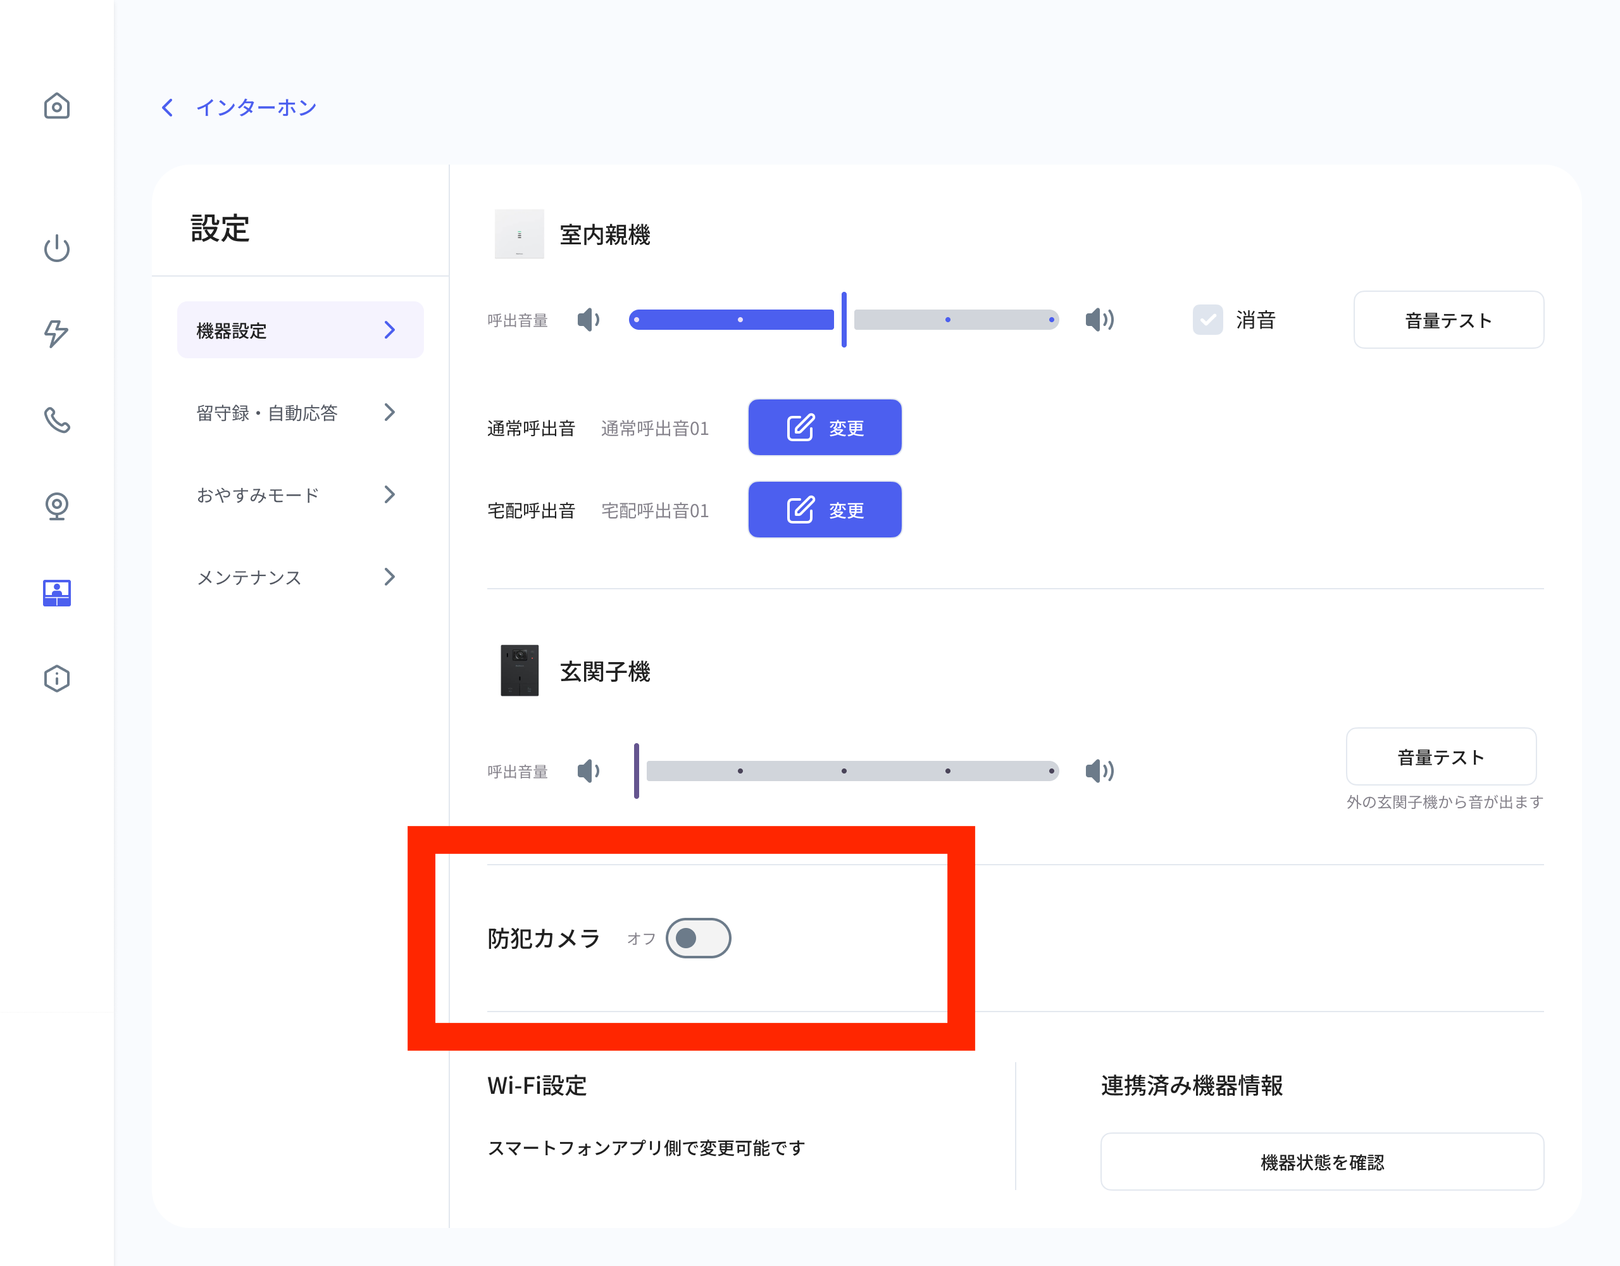Open the phone handset sidebar icon
This screenshot has height=1266, width=1620.
pyautogui.click(x=57, y=420)
